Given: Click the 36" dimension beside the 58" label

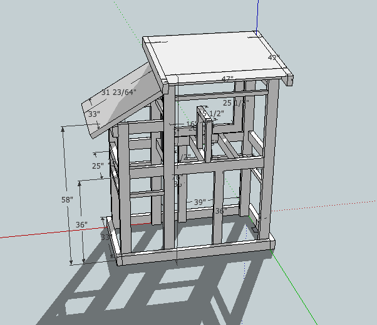Looking at the screenshot, I should [x=81, y=224].
